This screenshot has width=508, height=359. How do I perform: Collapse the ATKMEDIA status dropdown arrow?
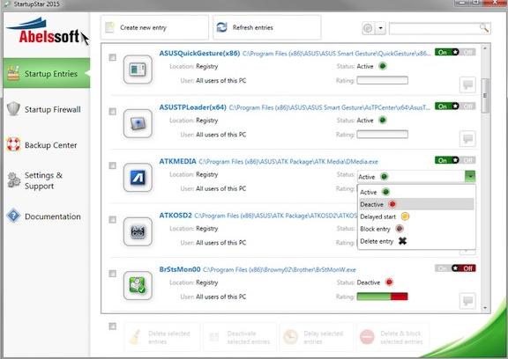click(x=470, y=177)
